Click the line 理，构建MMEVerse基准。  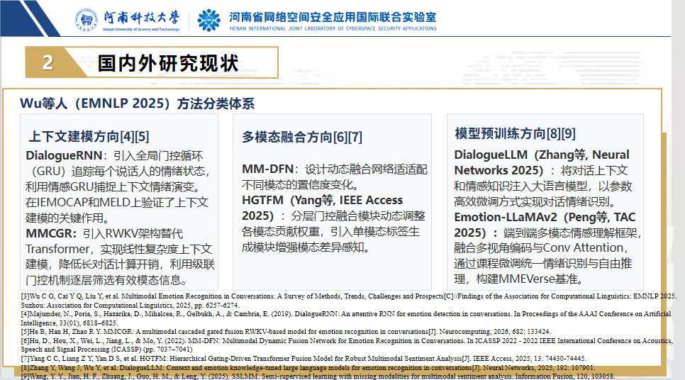pyautogui.click(x=520, y=279)
